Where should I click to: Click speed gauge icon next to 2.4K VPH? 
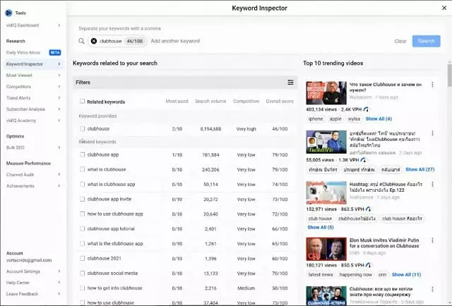(x=366, y=109)
